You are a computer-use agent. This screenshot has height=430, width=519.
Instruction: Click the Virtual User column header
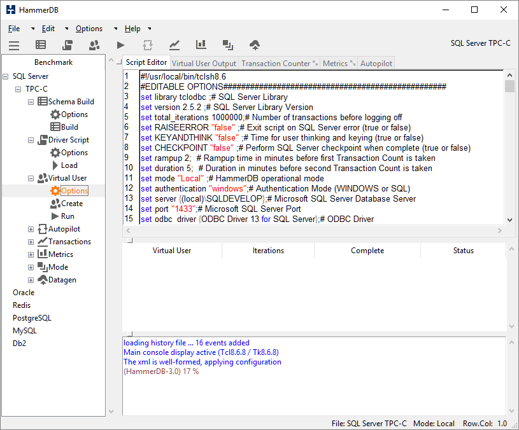click(172, 251)
